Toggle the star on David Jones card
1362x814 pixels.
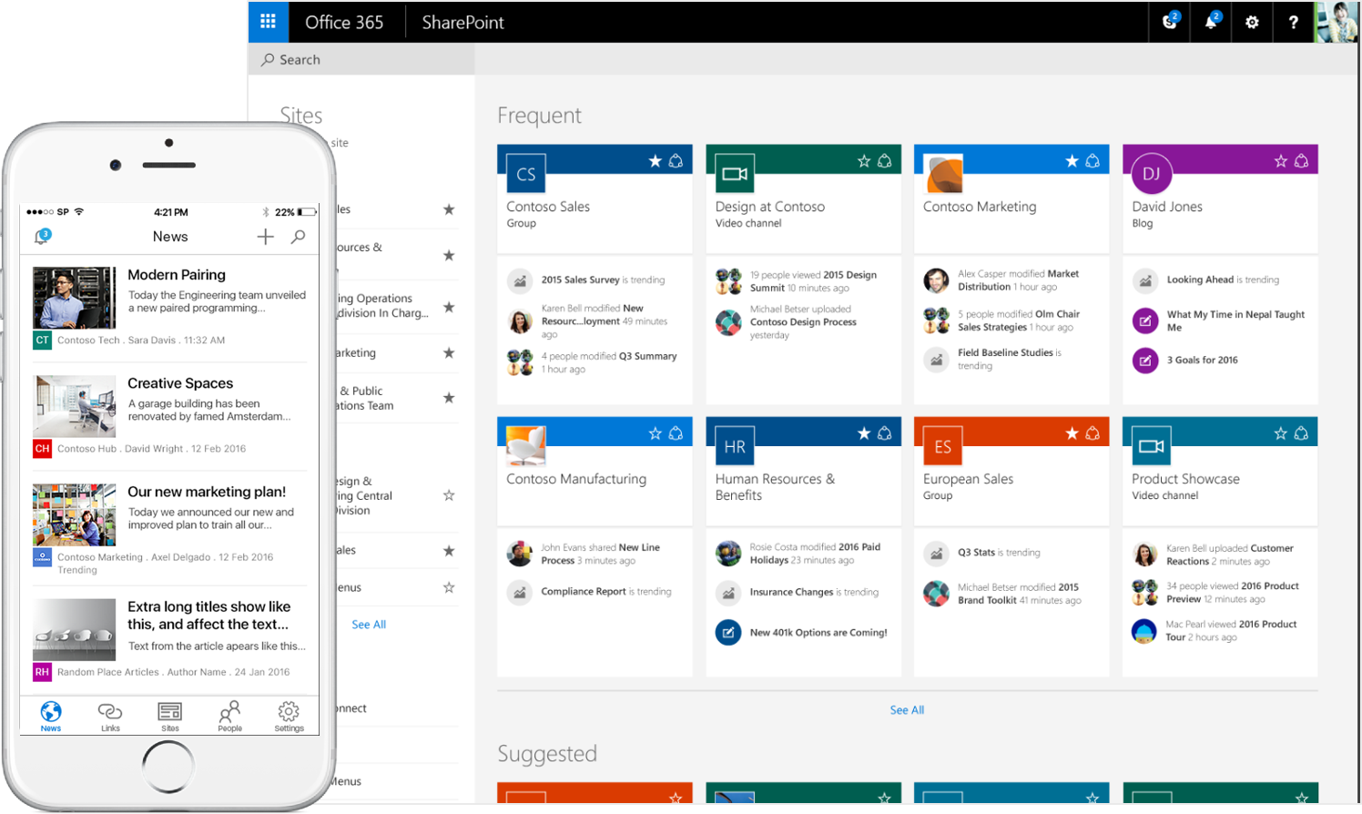point(1280,161)
